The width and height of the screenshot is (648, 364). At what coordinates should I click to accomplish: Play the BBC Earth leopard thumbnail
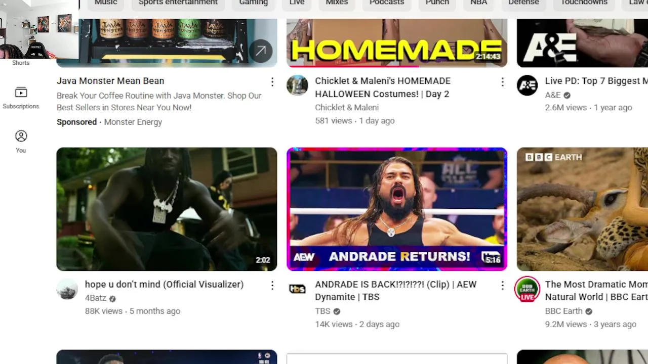(582, 209)
